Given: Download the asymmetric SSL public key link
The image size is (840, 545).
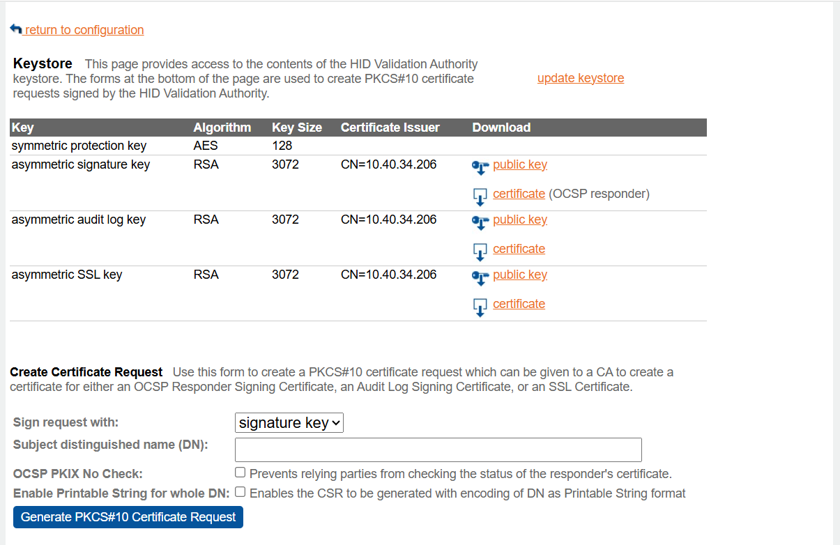Looking at the screenshot, I should (520, 275).
